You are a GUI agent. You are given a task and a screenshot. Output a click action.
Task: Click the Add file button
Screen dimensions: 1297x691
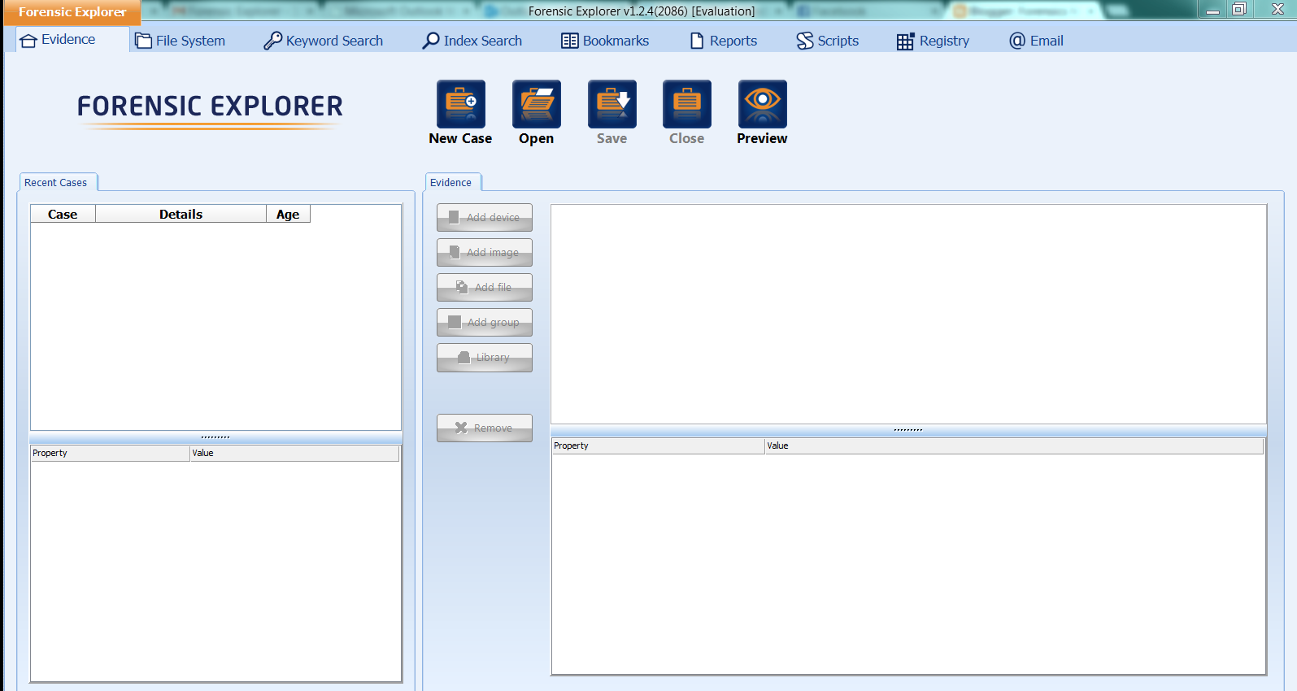[485, 287]
